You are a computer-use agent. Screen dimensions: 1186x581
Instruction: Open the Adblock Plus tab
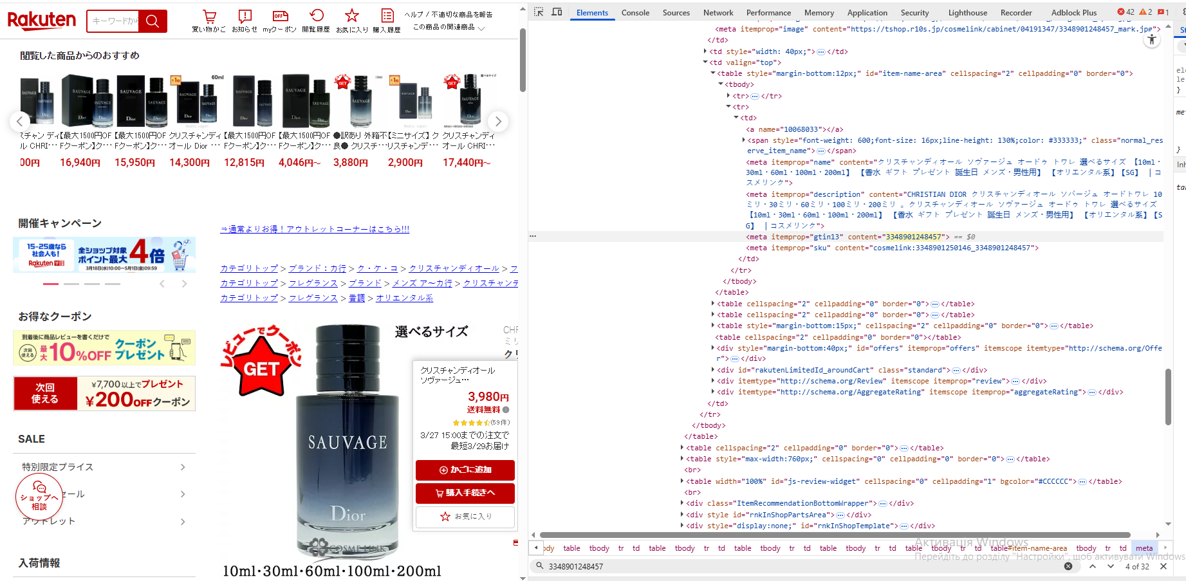coord(1074,13)
